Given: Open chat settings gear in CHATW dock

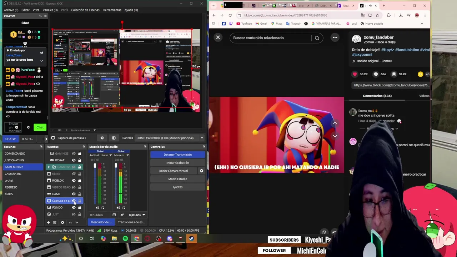Looking at the screenshot, I should coord(28,127).
